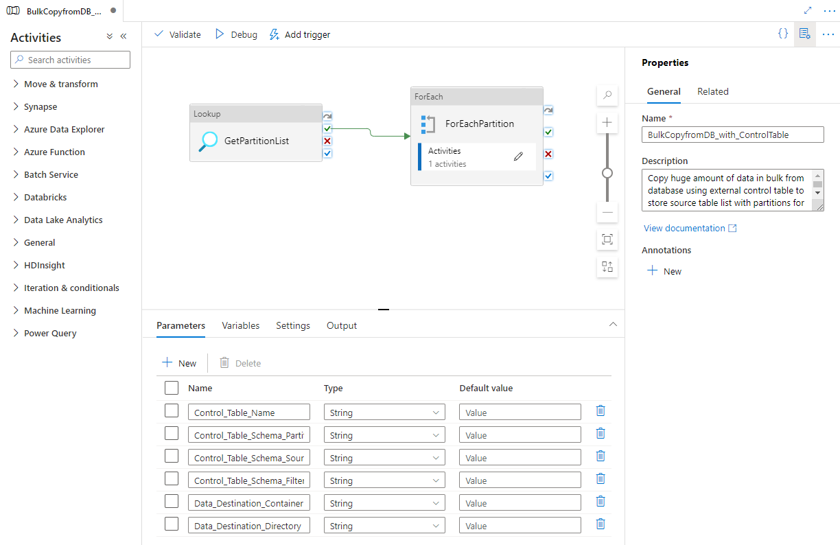This screenshot has width=840, height=545.
Task: Delete the Control_Table_Name parameter with trash icon
Action: [600, 411]
